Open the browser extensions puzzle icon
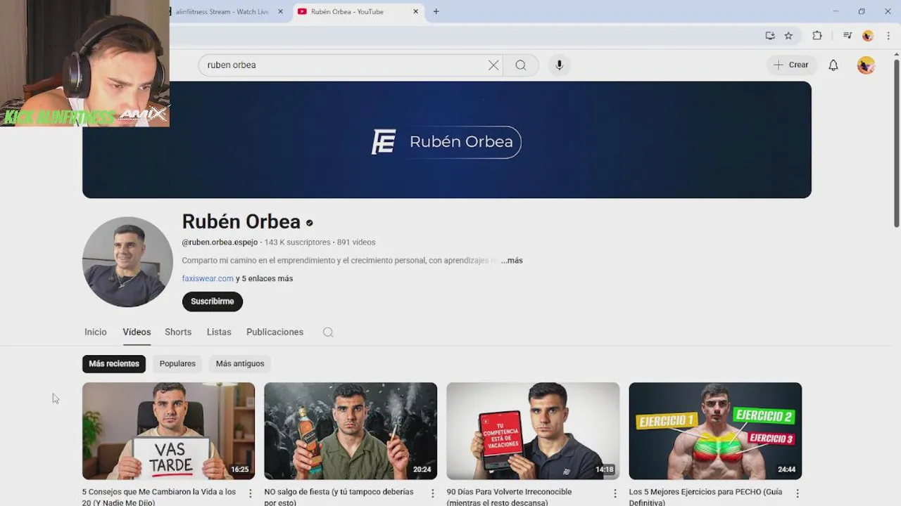Image resolution: width=901 pixels, height=506 pixels. click(x=817, y=36)
